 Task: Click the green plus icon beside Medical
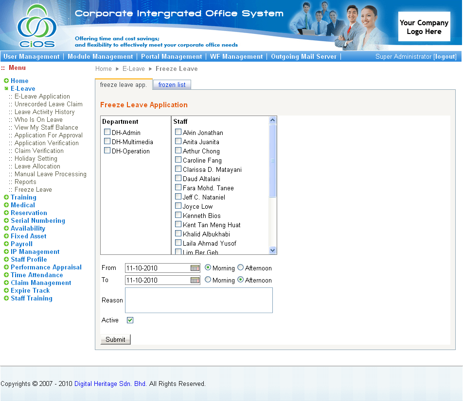point(6,205)
